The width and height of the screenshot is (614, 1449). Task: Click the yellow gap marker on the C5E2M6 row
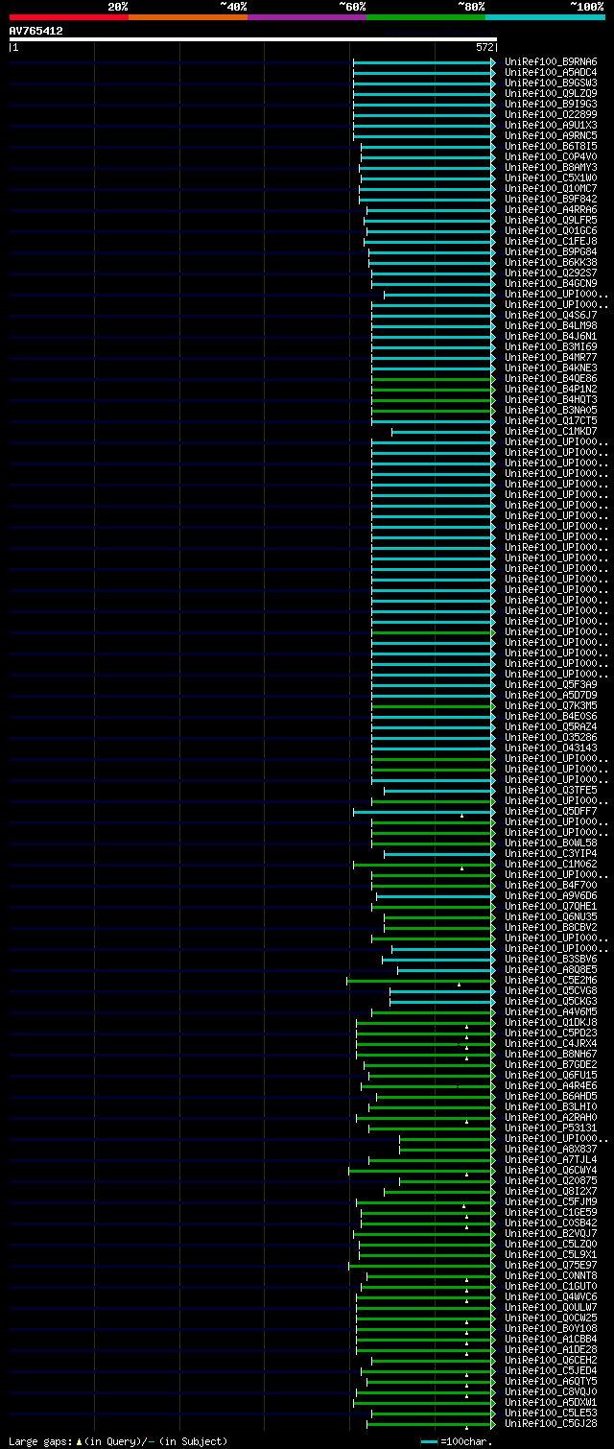[x=460, y=985]
